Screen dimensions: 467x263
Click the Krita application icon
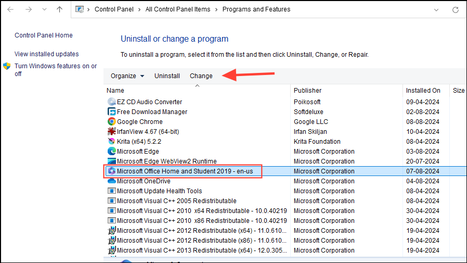(x=112, y=141)
